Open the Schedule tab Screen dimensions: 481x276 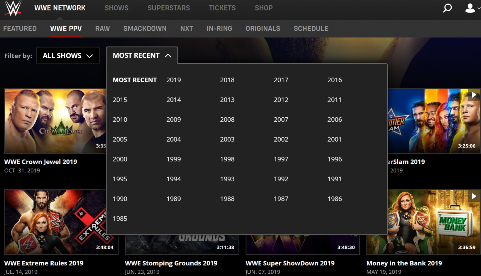coord(311,29)
